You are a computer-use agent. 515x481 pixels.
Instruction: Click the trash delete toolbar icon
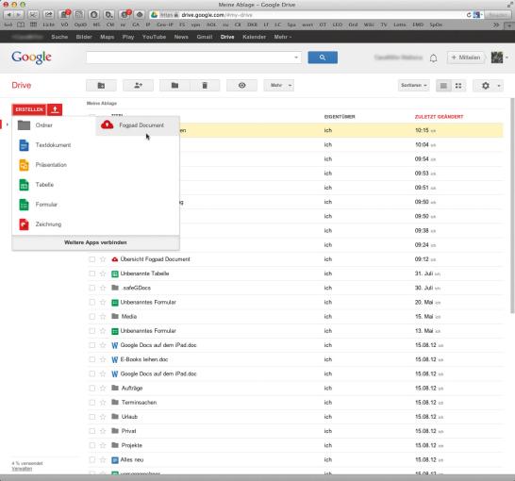205,86
